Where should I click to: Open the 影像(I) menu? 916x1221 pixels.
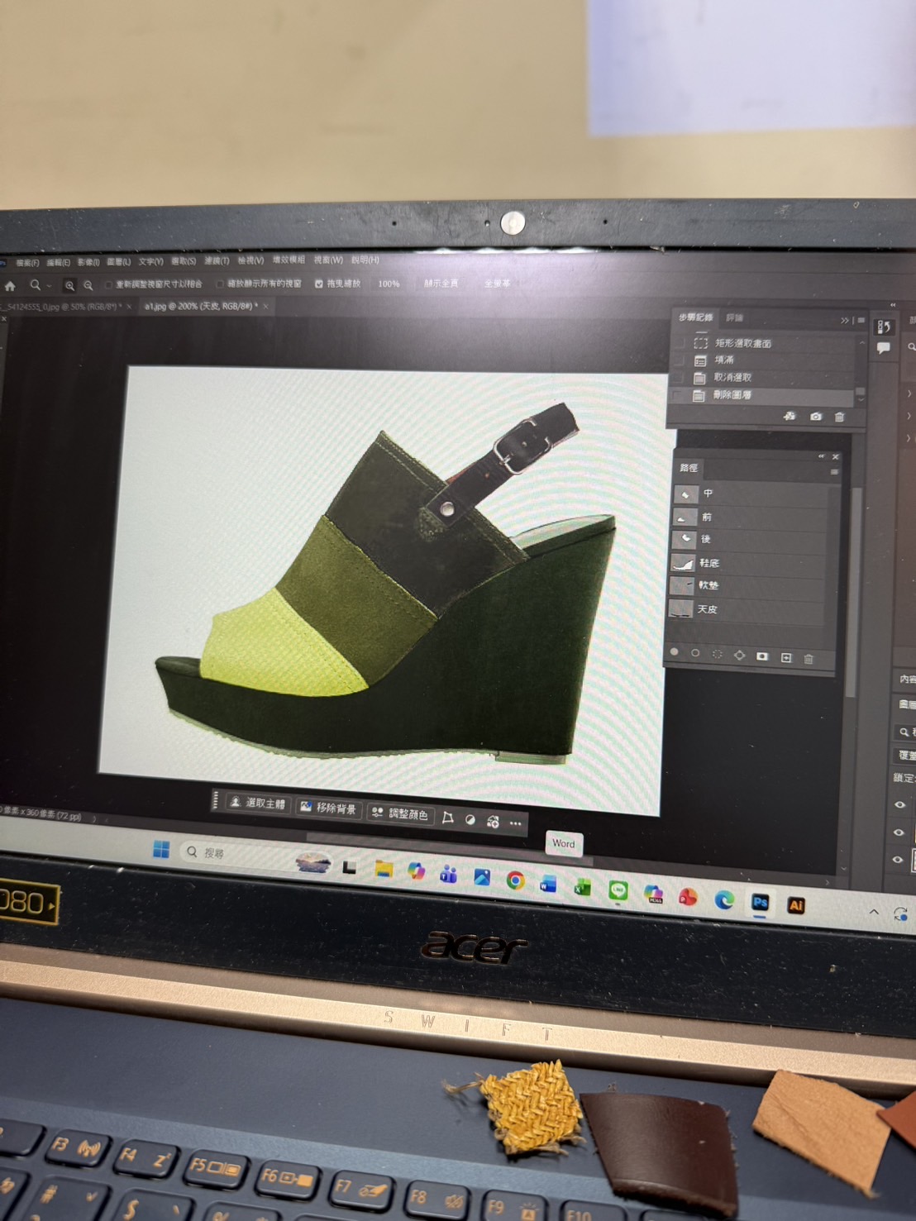coord(88,262)
